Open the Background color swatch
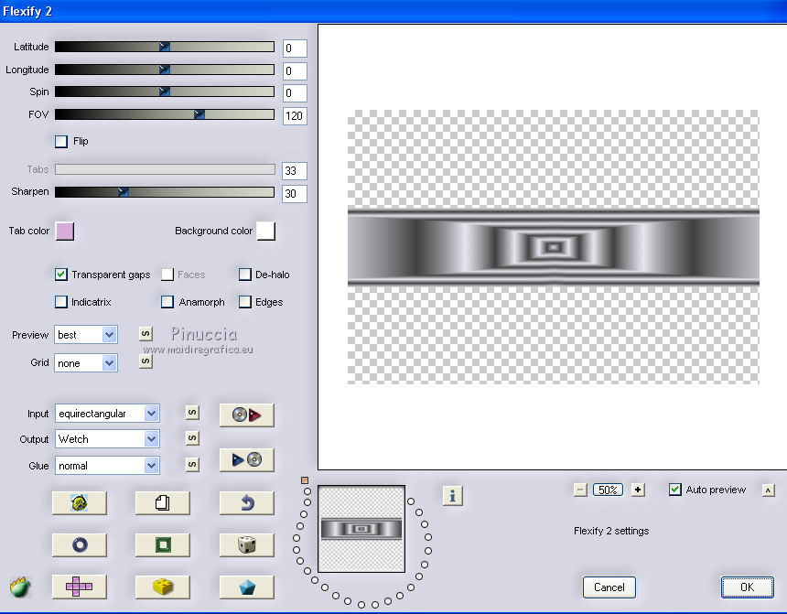The width and height of the screenshot is (787, 614). (x=266, y=232)
